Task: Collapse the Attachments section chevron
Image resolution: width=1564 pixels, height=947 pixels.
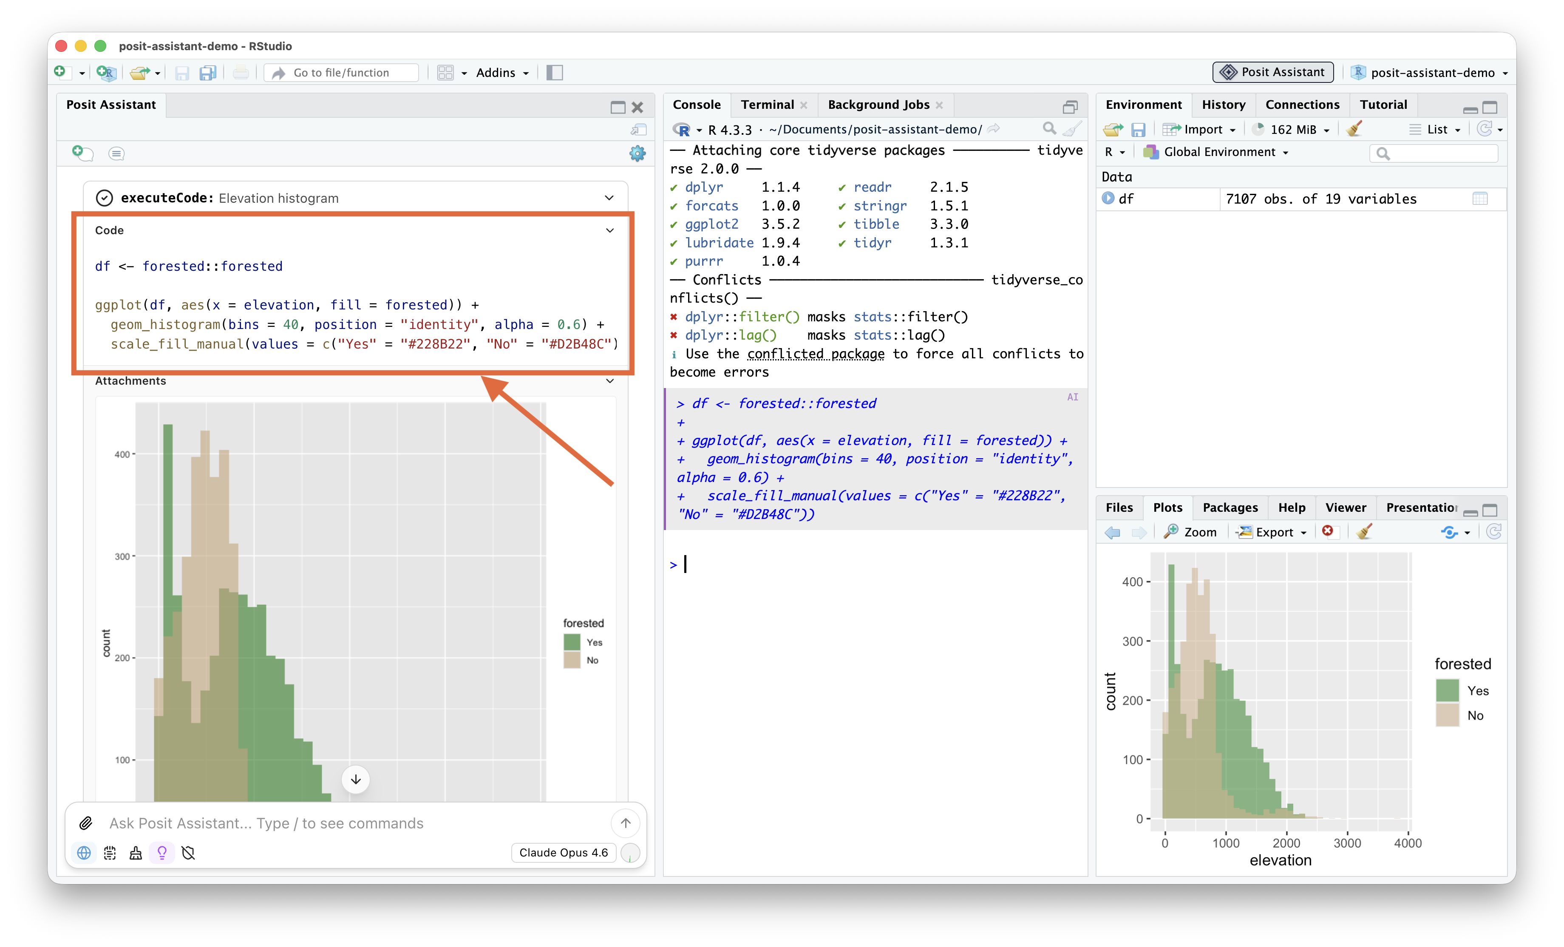Action: point(609,381)
